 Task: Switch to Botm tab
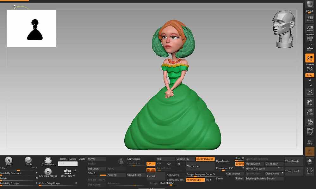pos(63,159)
